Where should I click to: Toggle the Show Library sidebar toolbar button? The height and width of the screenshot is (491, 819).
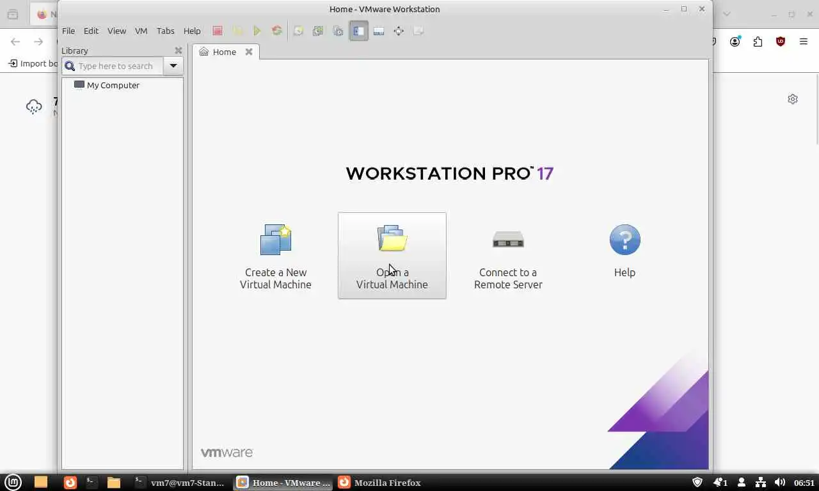[x=359, y=31]
